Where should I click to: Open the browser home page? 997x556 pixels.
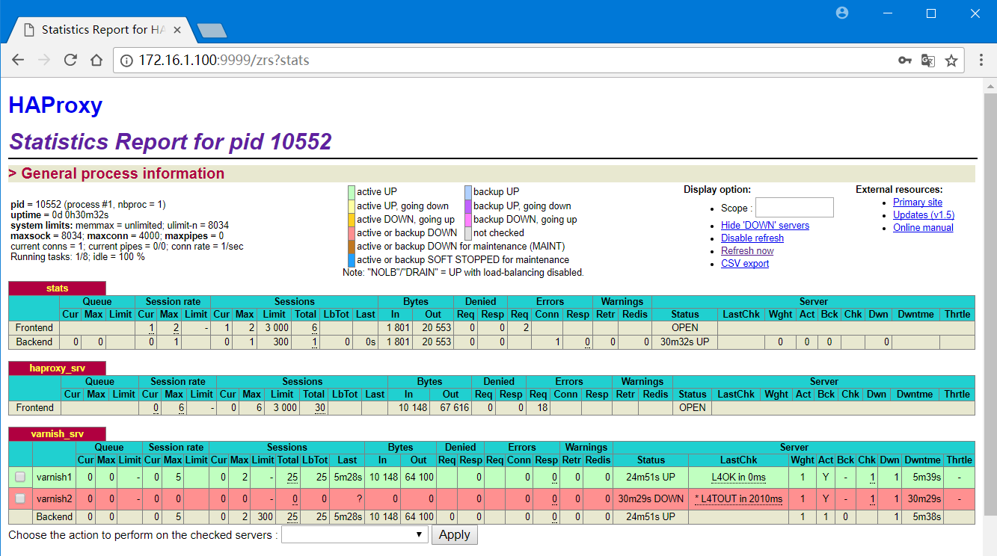(x=96, y=61)
